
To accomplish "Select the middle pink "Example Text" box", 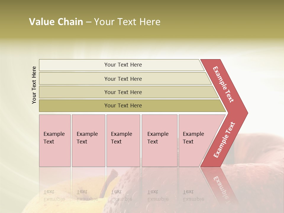I will tap(123, 140).
